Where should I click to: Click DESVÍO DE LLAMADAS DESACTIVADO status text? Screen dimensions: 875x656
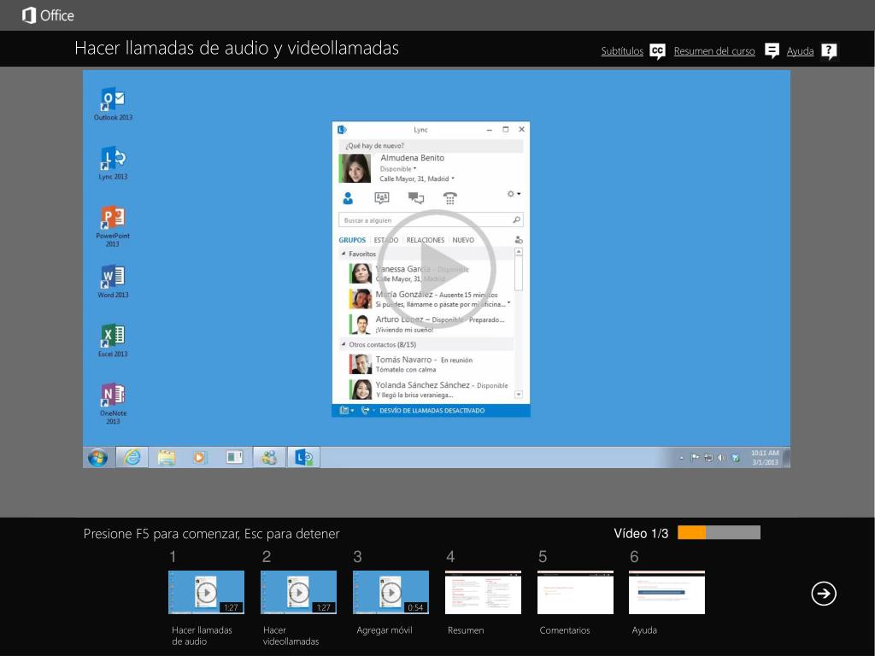coord(432,411)
